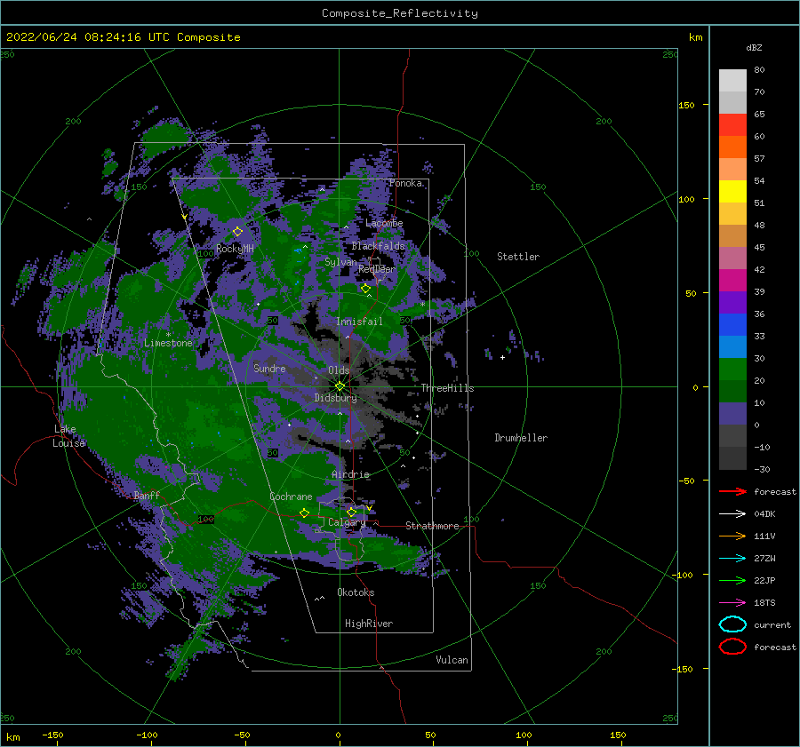This screenshot has height=747, width=800.
Task: Select the bright green 20-30 dBZ swatch
Action: coord(732,370)
